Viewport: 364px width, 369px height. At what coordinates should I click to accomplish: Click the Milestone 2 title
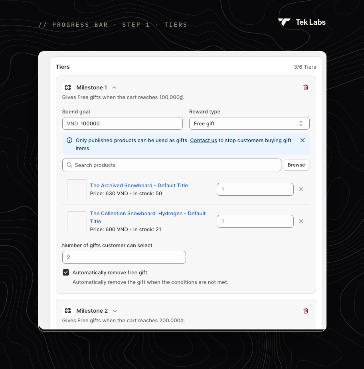[92, 311]
